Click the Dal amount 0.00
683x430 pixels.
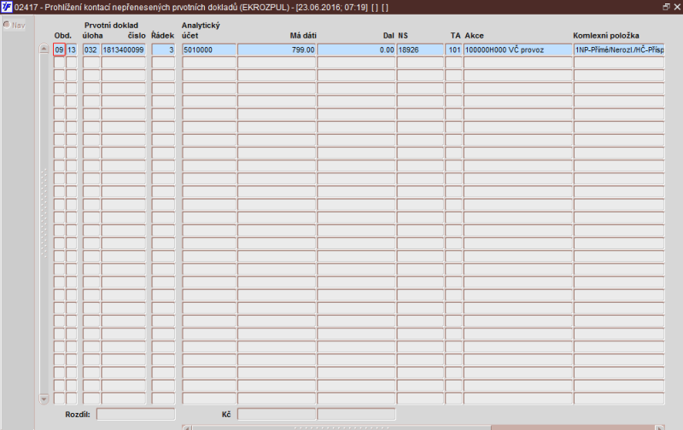356,49
